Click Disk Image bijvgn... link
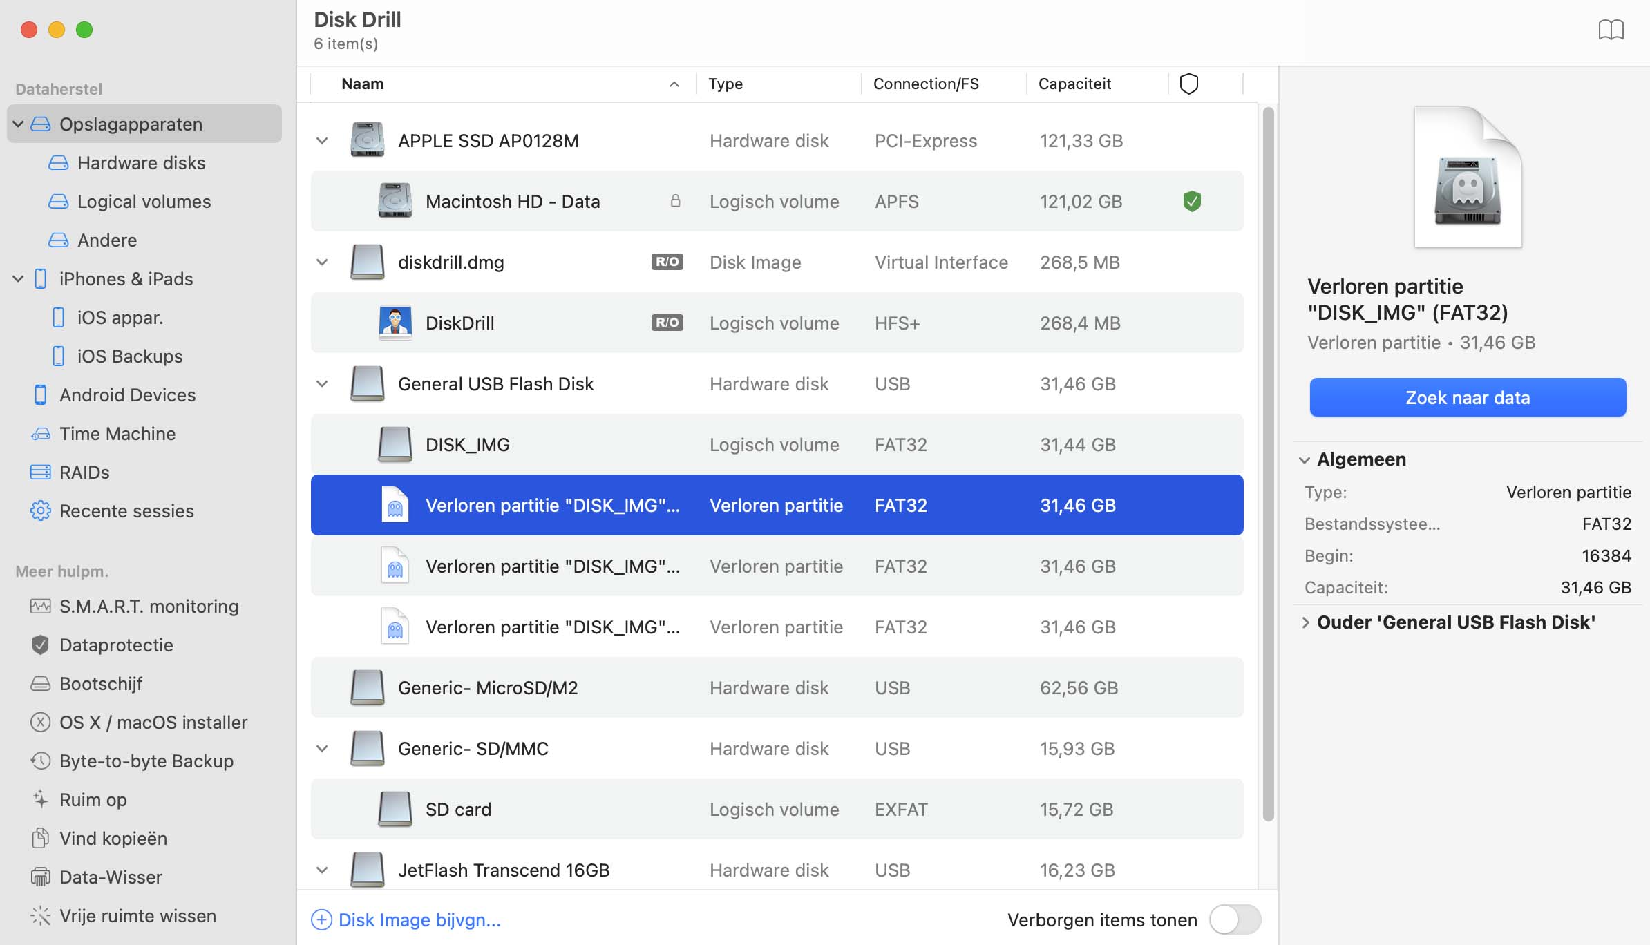Screen dimensions: 1650x945 click(x=406, y=919)
